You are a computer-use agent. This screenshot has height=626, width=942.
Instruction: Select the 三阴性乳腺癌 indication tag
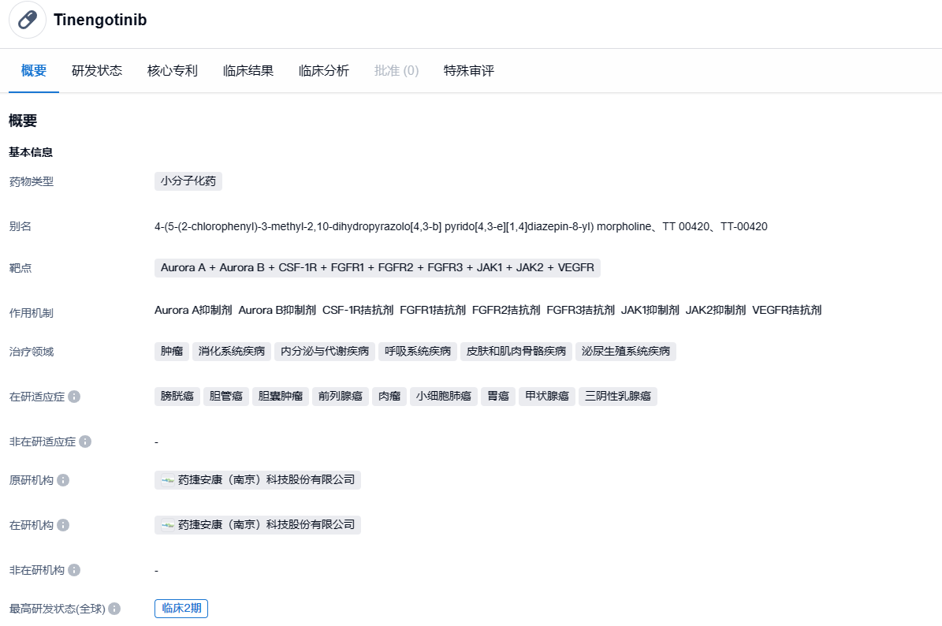(x=618, y=397)
